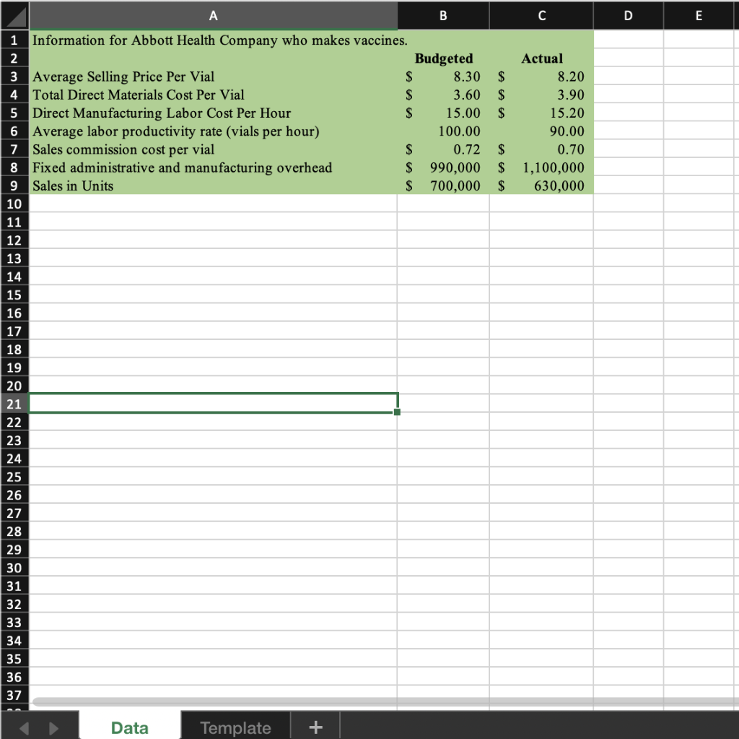This screenshot has width=739, height=739.
Task: Click budgeted value 3.60
Action: click(443, 95)
